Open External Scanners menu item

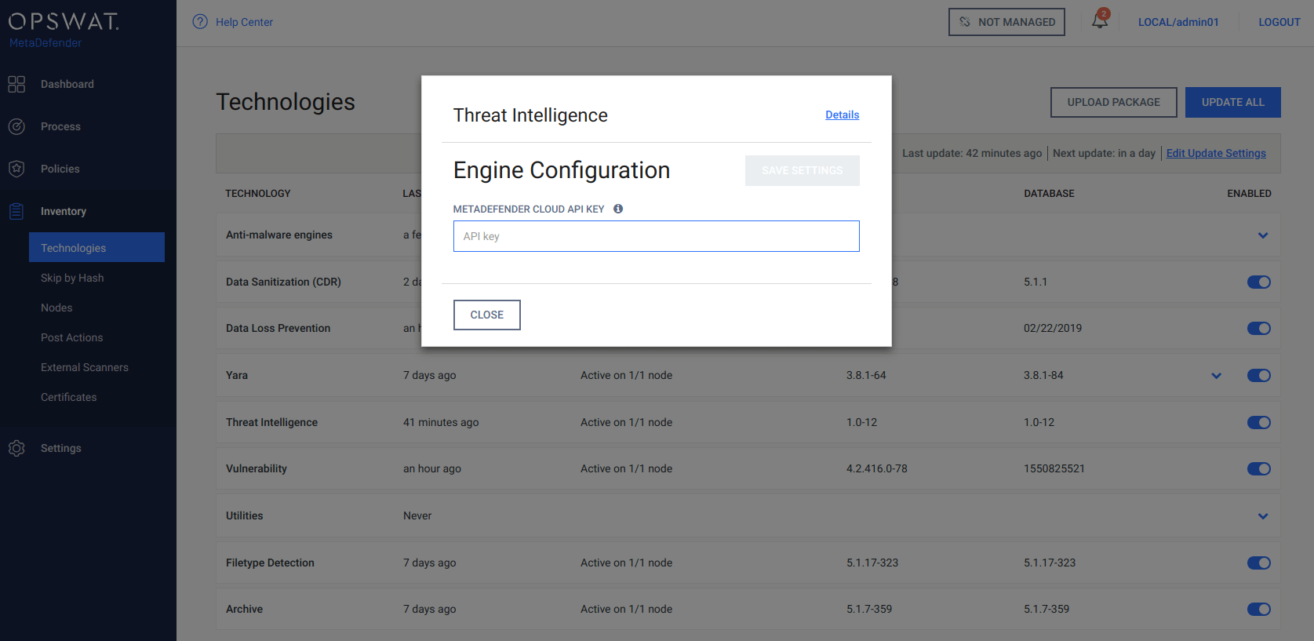(85, 367)
